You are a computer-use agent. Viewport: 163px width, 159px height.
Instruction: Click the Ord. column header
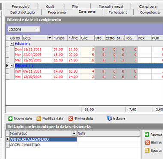point(100,38)
